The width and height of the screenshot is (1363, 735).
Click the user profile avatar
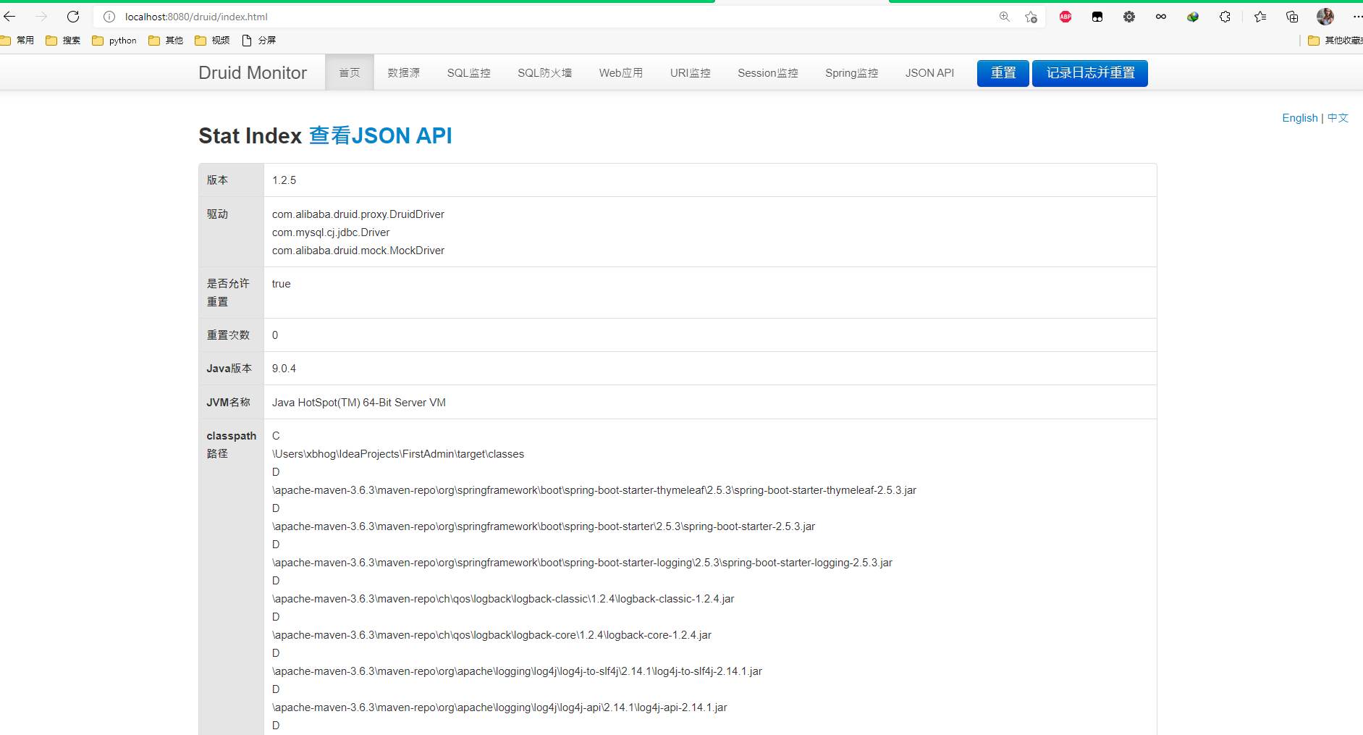point(1325,17)
